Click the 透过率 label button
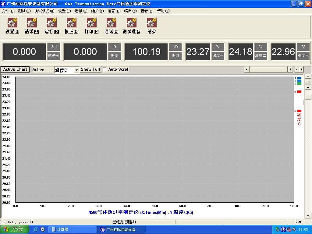 tap(54, 55)
